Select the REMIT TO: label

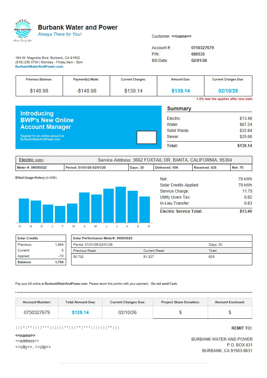[x=242, y=328]
